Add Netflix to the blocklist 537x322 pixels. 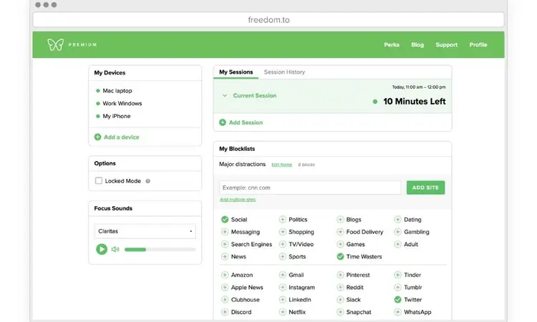coord(283,312)
